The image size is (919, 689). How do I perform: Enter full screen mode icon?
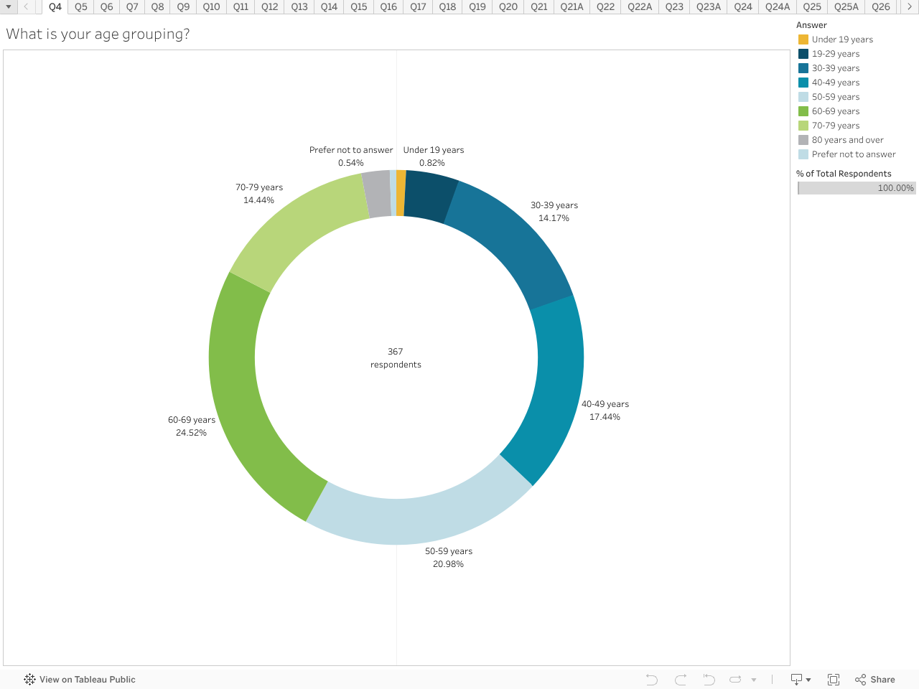point(834,680)
